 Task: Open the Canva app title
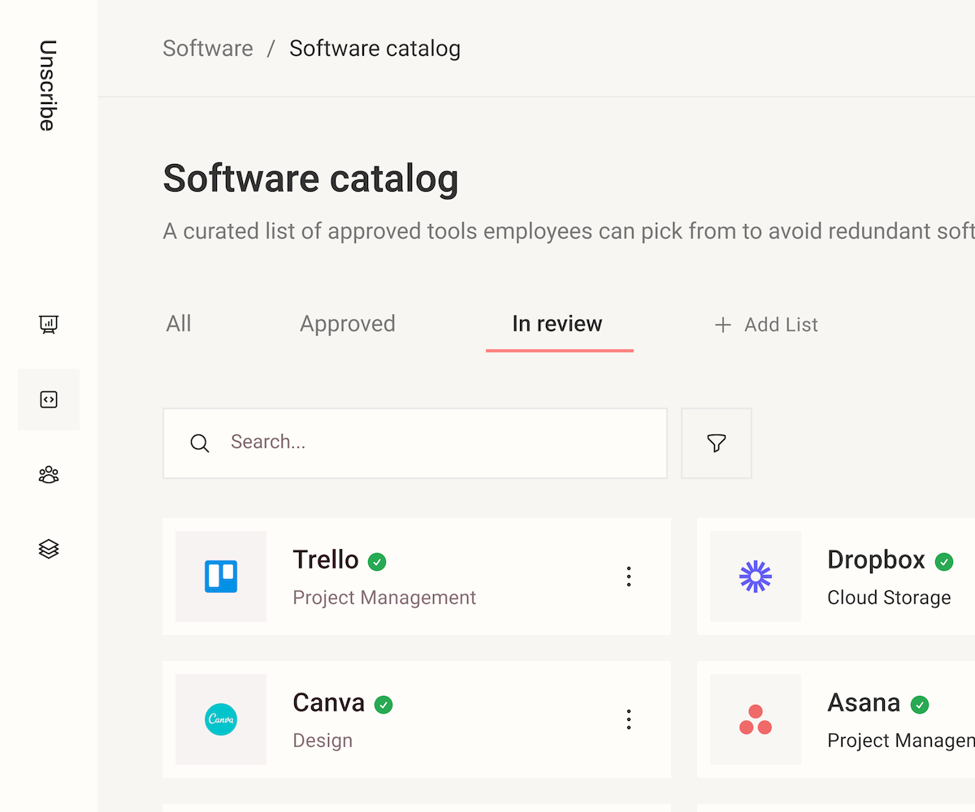pos(329,703)
